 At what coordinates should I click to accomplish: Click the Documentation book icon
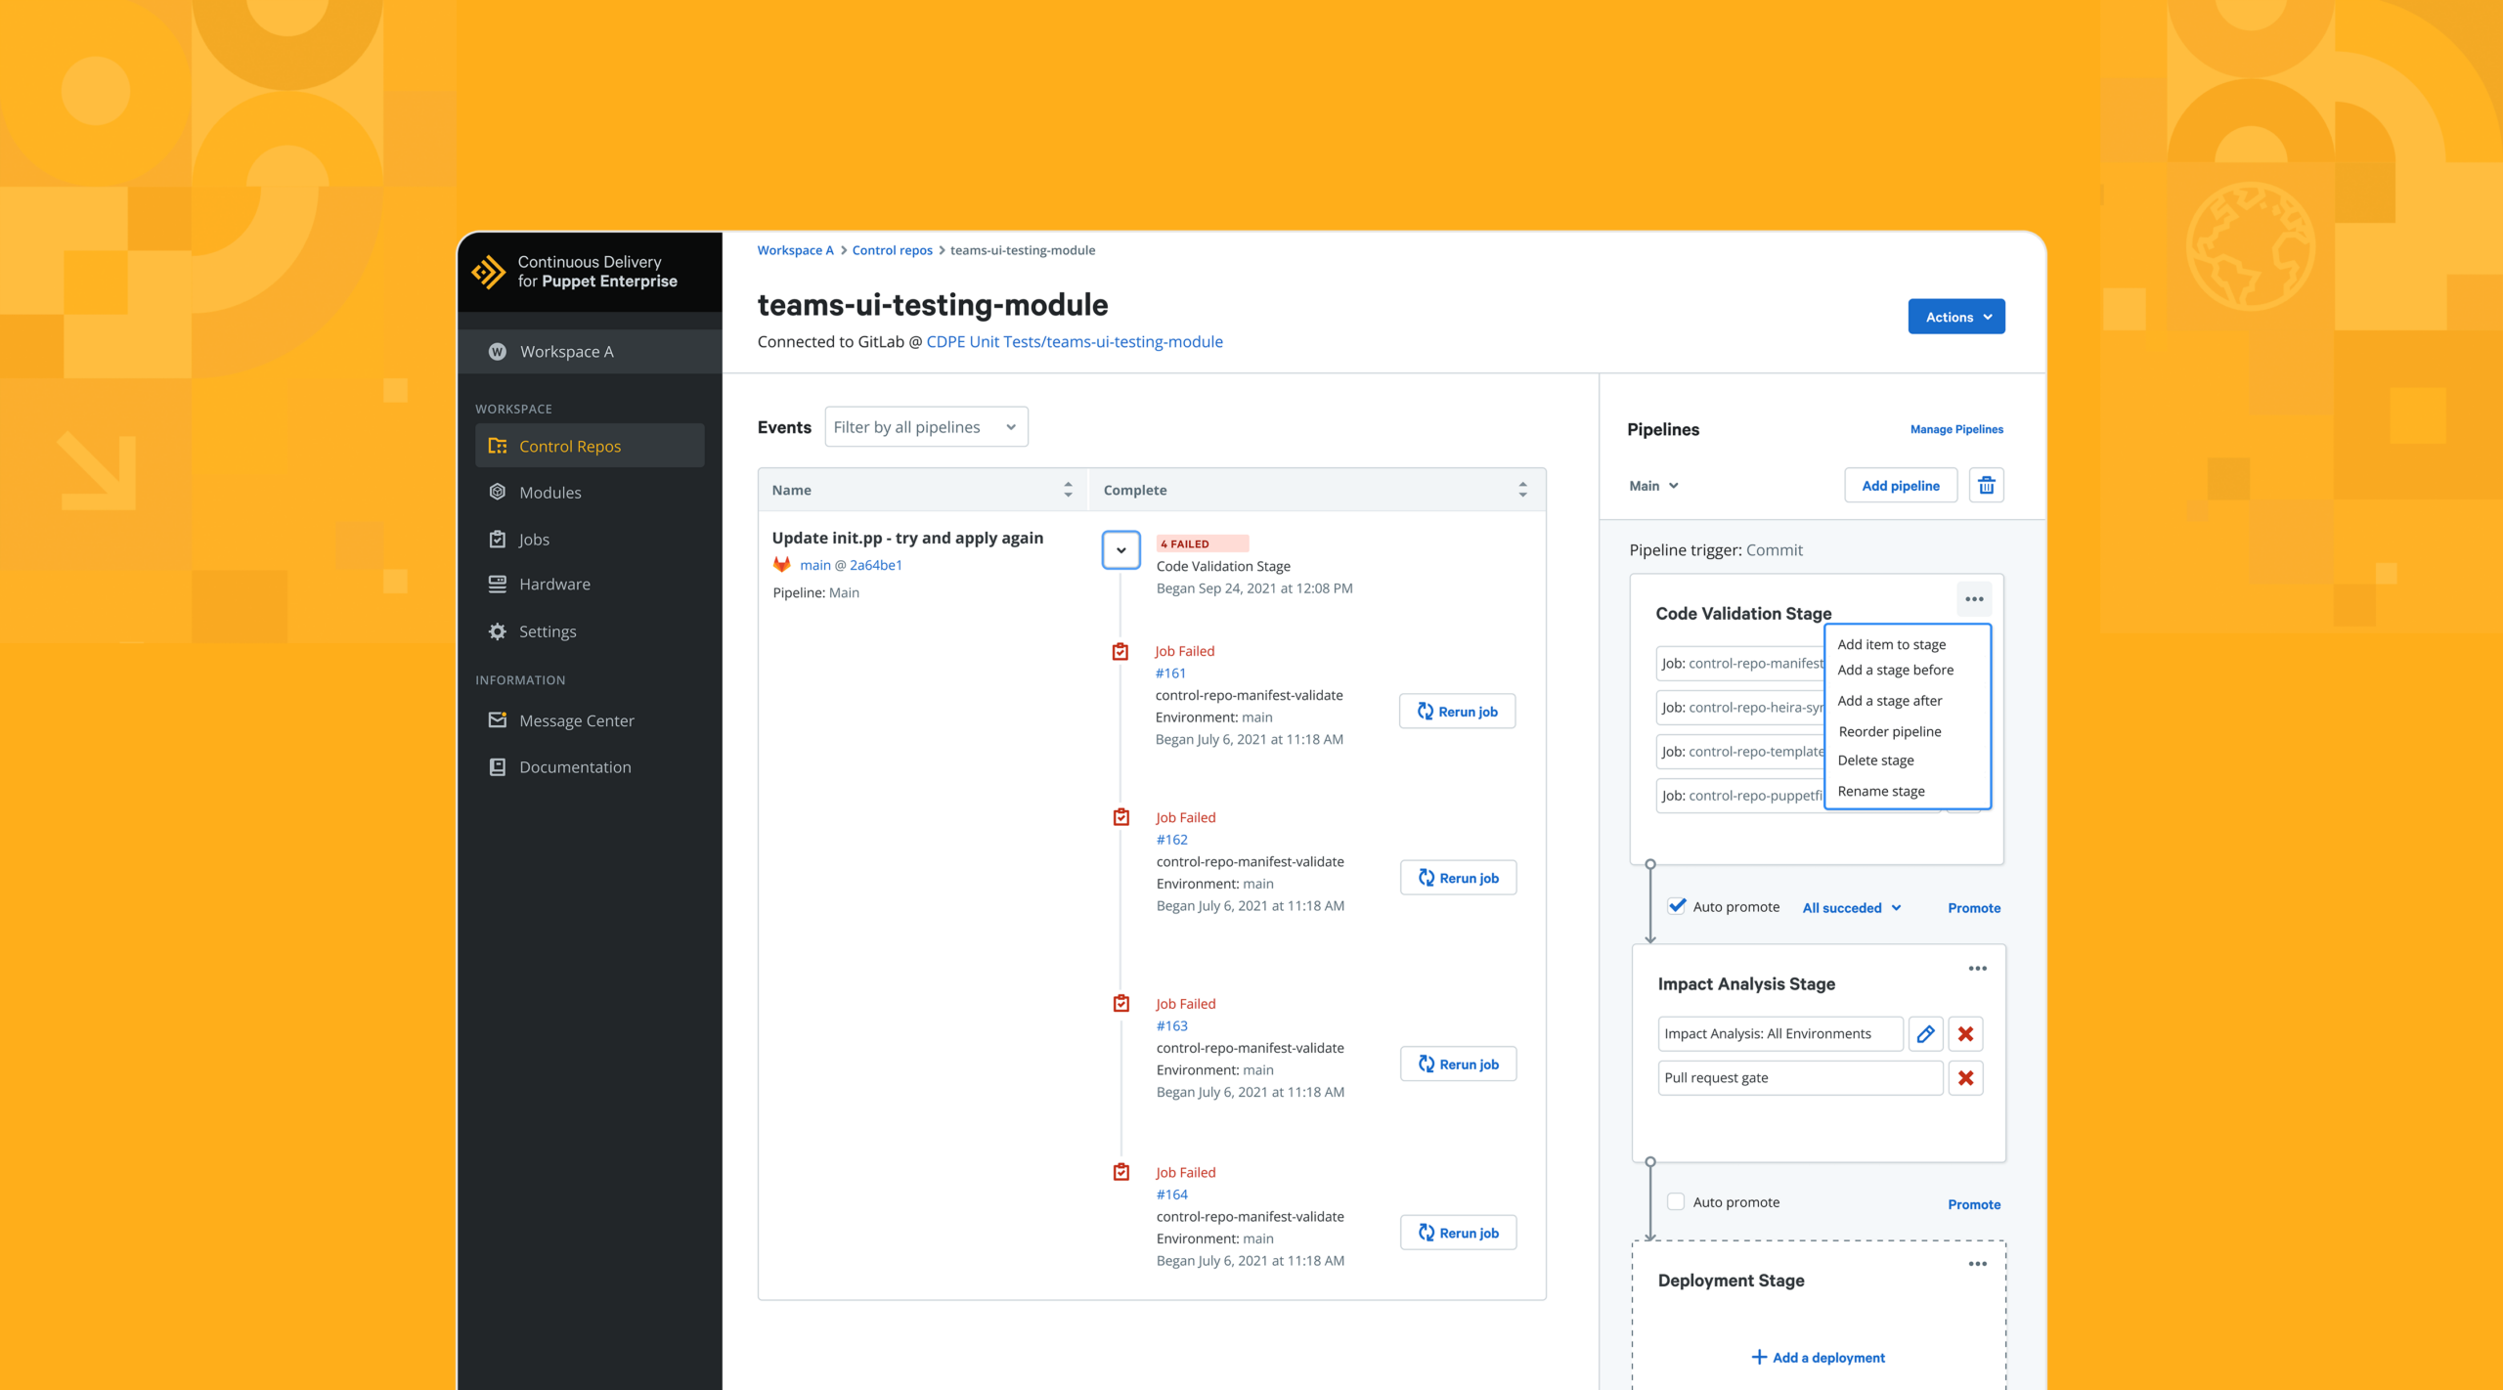(498, 767)
